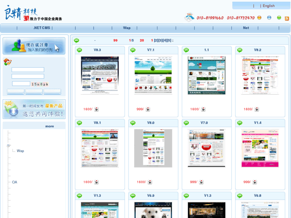This screenshot has width=291, height=218.
Task: Add V8.0 product to cart
Action: pyautogui.click(x=150, y=182)
